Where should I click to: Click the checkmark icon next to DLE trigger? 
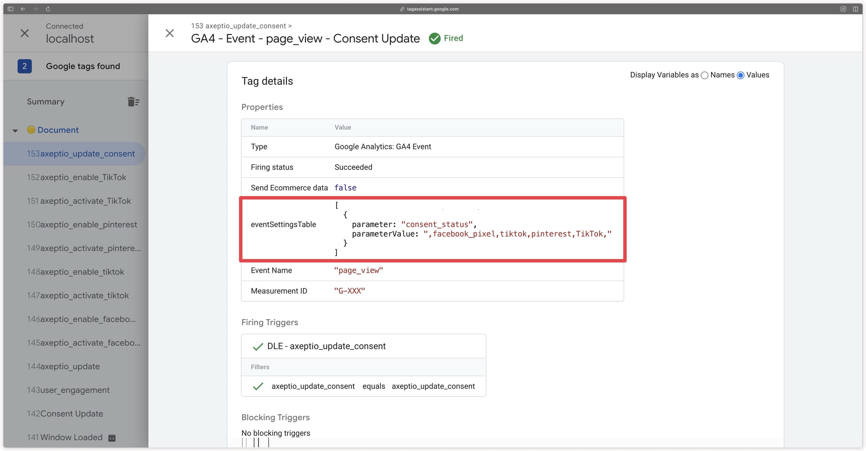click(258, 347)
